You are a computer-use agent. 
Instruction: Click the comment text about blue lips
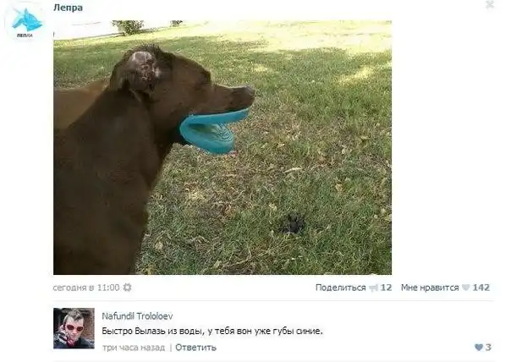click(212, 331)
